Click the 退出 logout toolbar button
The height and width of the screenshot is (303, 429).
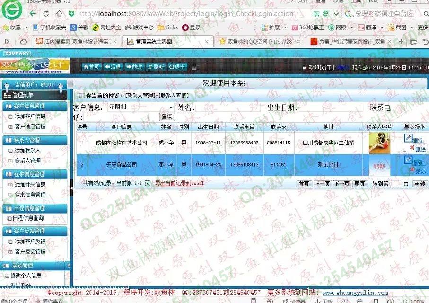(177, 67)
